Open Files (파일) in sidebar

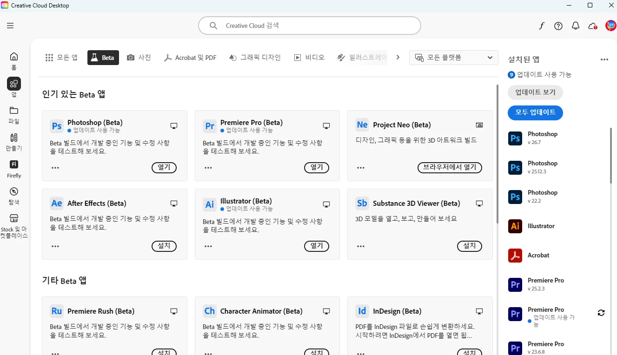click(x=14, y=115)
